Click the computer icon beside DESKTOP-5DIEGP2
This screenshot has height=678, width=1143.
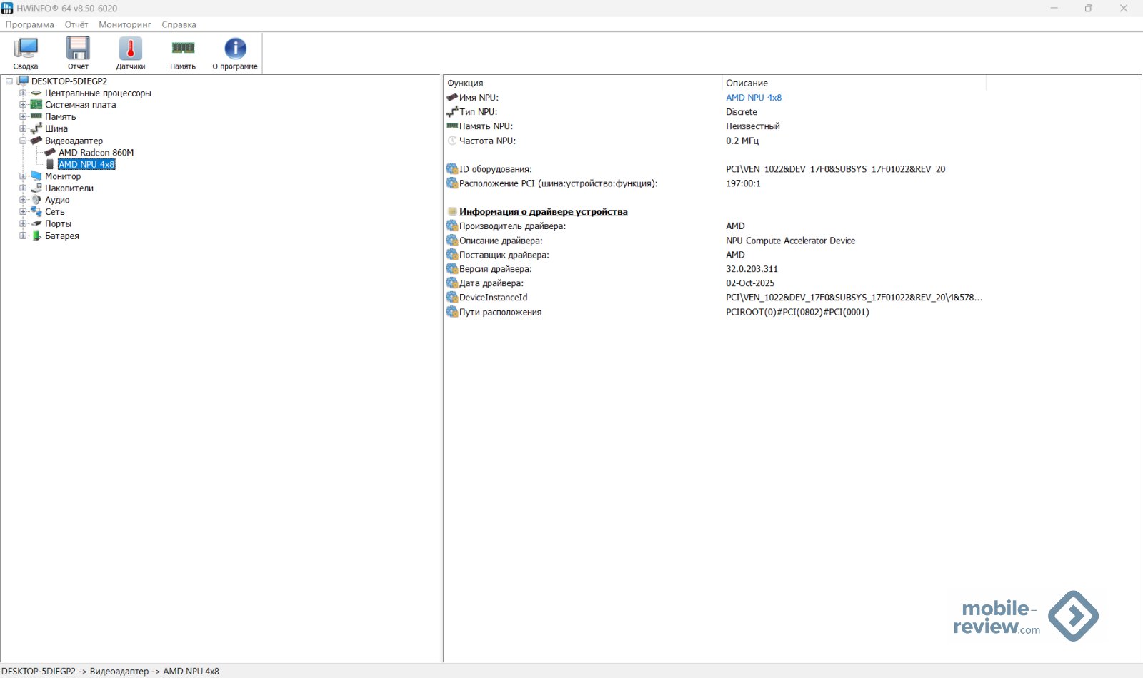click(23, 81)
